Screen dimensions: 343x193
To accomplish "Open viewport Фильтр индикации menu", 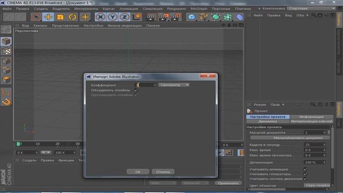I will pos(124,26).
